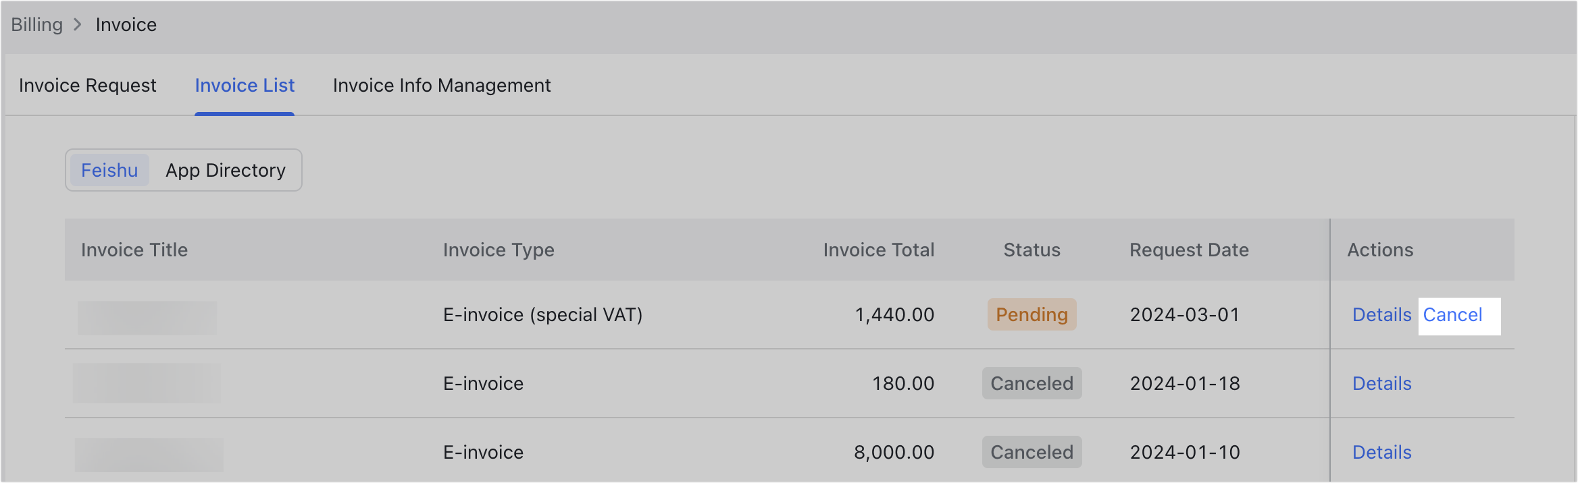Select the Feishu filter option
Image resolution: width=1578 pixels, height=483 pixels.
(x=109, y=170)
